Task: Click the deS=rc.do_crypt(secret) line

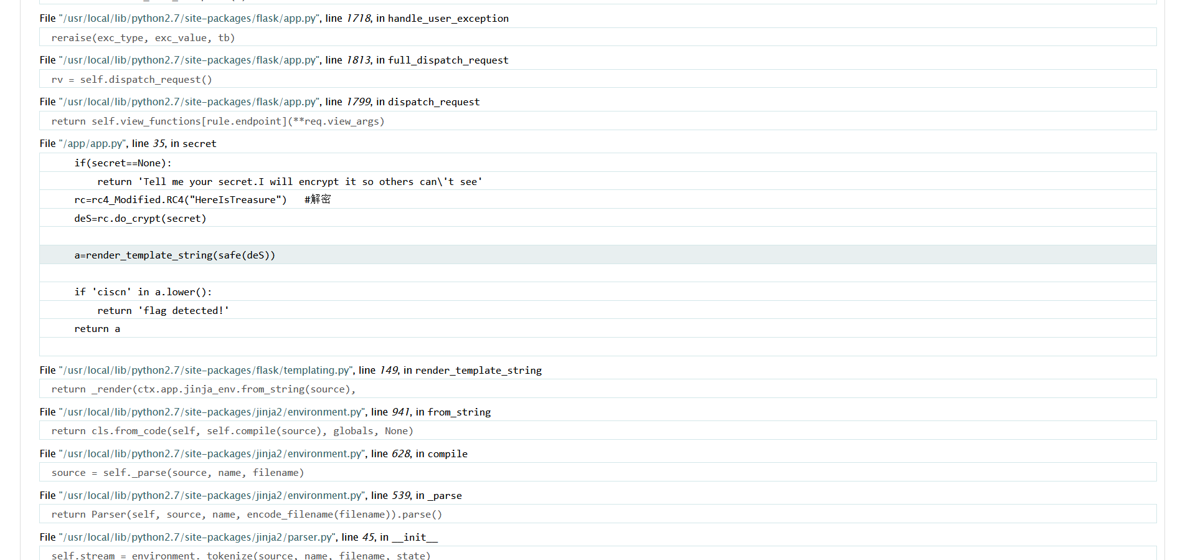Action: coord(598,218)
